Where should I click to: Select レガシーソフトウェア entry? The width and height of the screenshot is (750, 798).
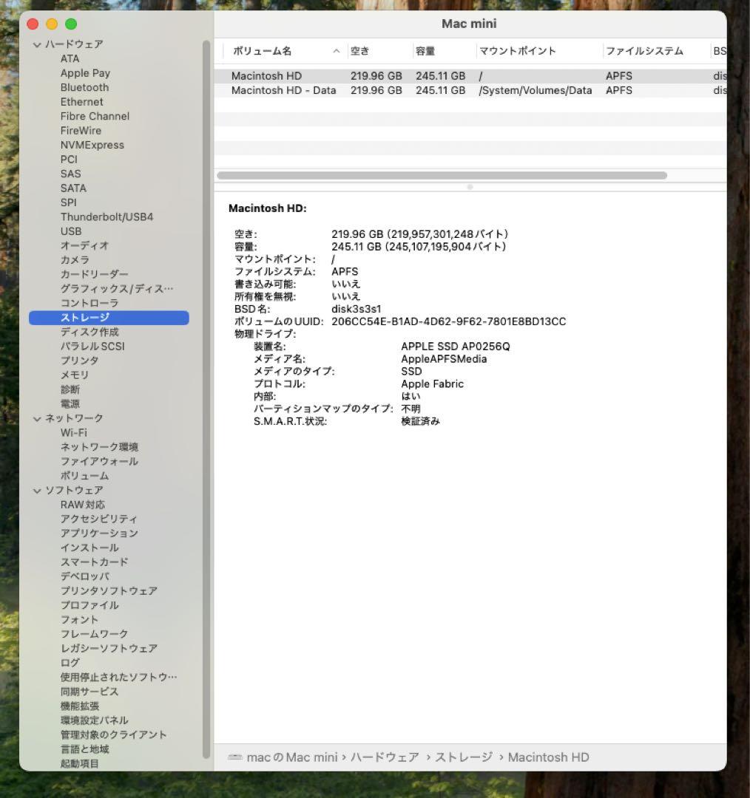109,648
